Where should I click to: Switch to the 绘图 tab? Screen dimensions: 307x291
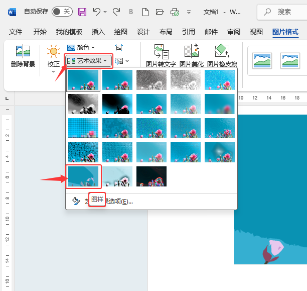pyautogui.click(x=121, y=32)
